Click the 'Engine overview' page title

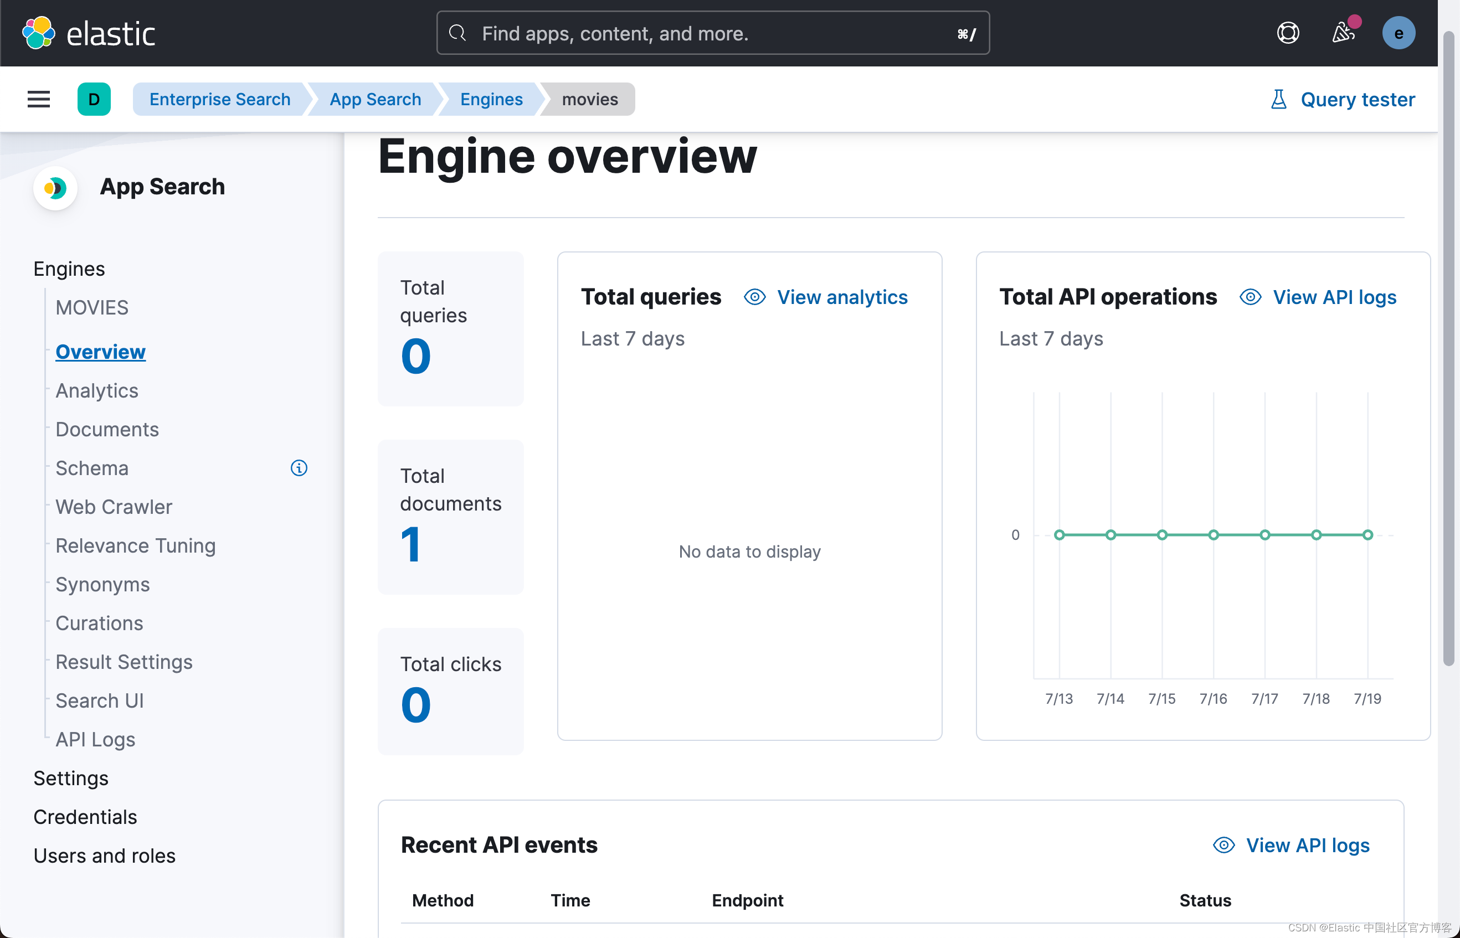point(567,157)
